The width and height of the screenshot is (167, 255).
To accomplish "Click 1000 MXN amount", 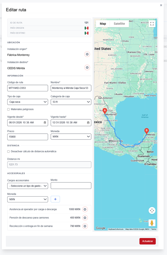I will pyautogui.click(x=74, y=209).
